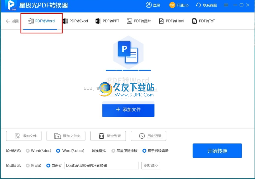Click the clock icon for 历史记录
Image resolution: width=255 pixels, height=179 pixels.
click(x=142, y=136)
